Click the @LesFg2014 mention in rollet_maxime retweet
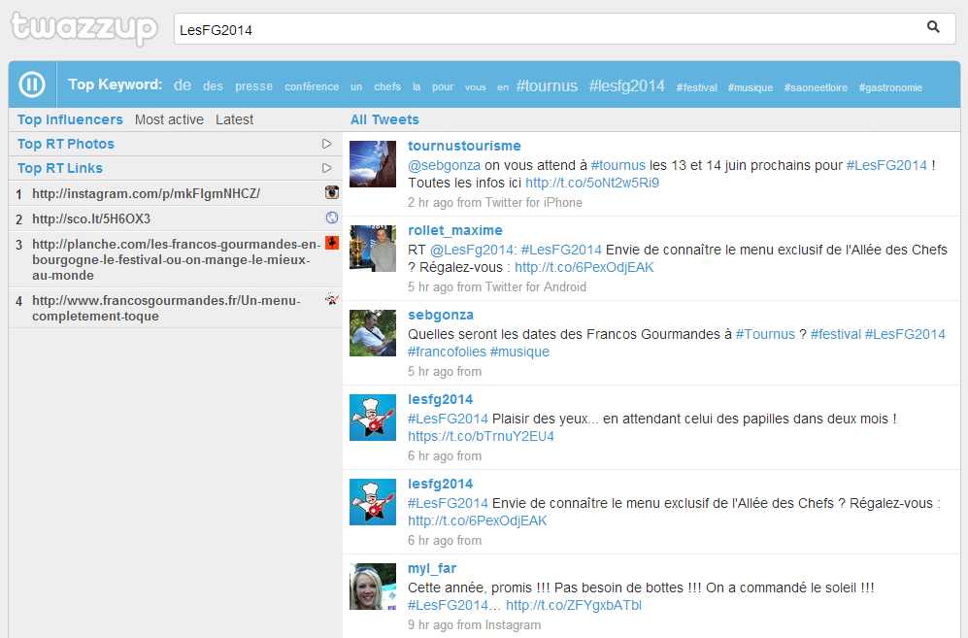The image size is (968, 638). (473, 251)
